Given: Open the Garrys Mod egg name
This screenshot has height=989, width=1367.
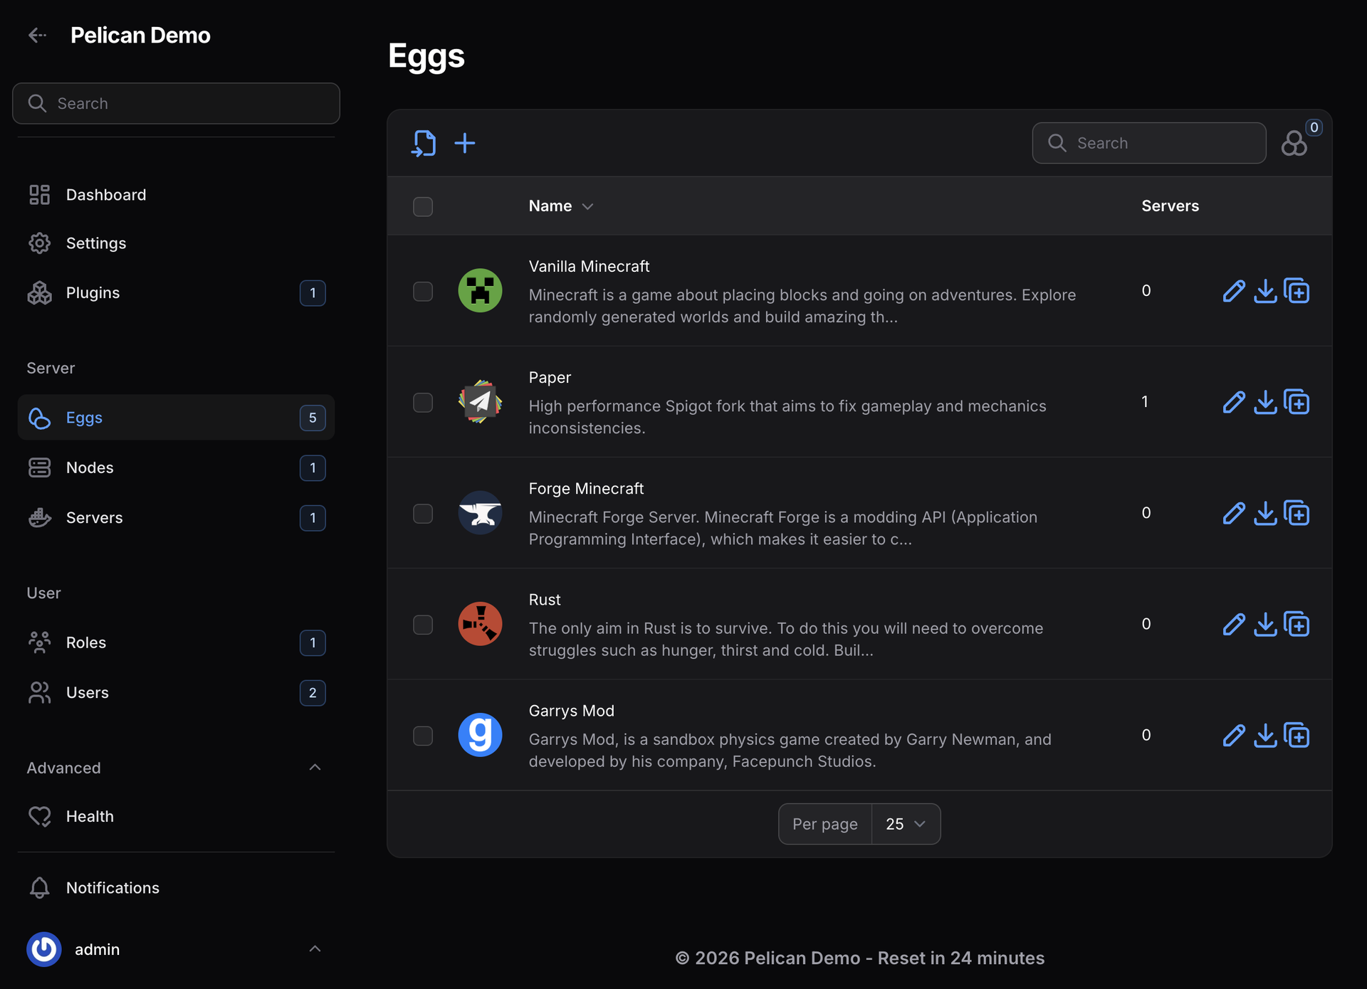Looking at the screenshot, I should [x=571, y=710].
